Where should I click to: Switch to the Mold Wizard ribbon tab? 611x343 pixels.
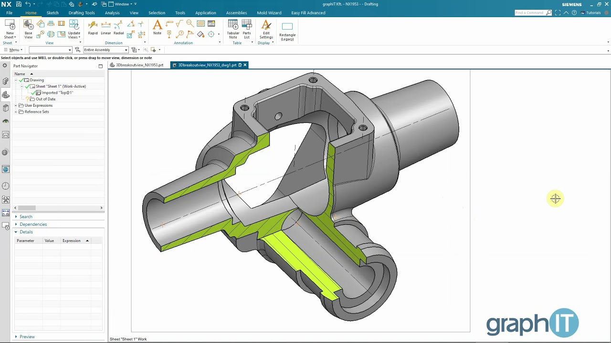pyautogui.click(x=269, y=13)
